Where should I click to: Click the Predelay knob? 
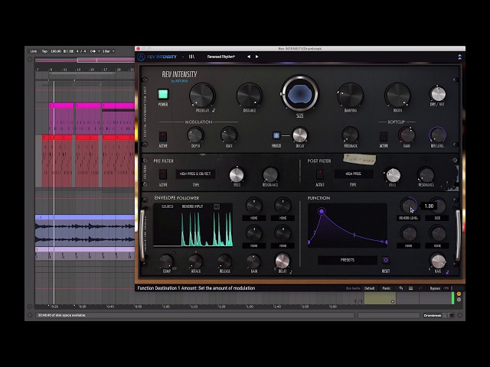click(x=202, y=95)
